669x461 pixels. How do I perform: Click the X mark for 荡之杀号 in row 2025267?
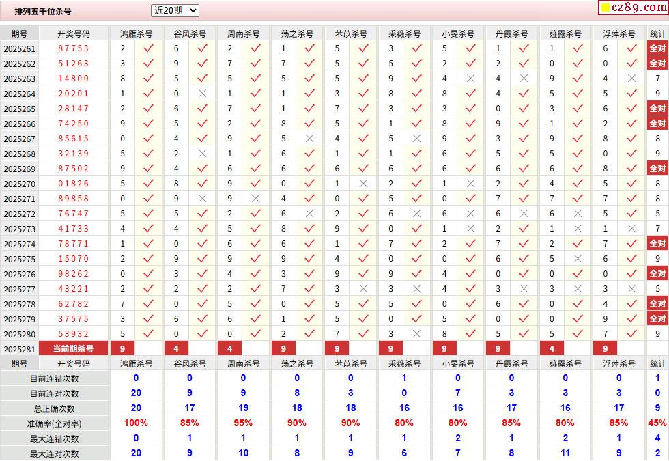309,139
